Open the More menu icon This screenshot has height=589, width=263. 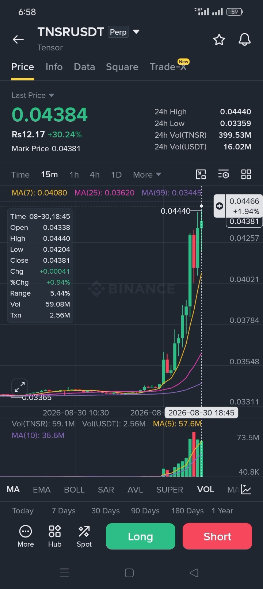coord(26,536)
